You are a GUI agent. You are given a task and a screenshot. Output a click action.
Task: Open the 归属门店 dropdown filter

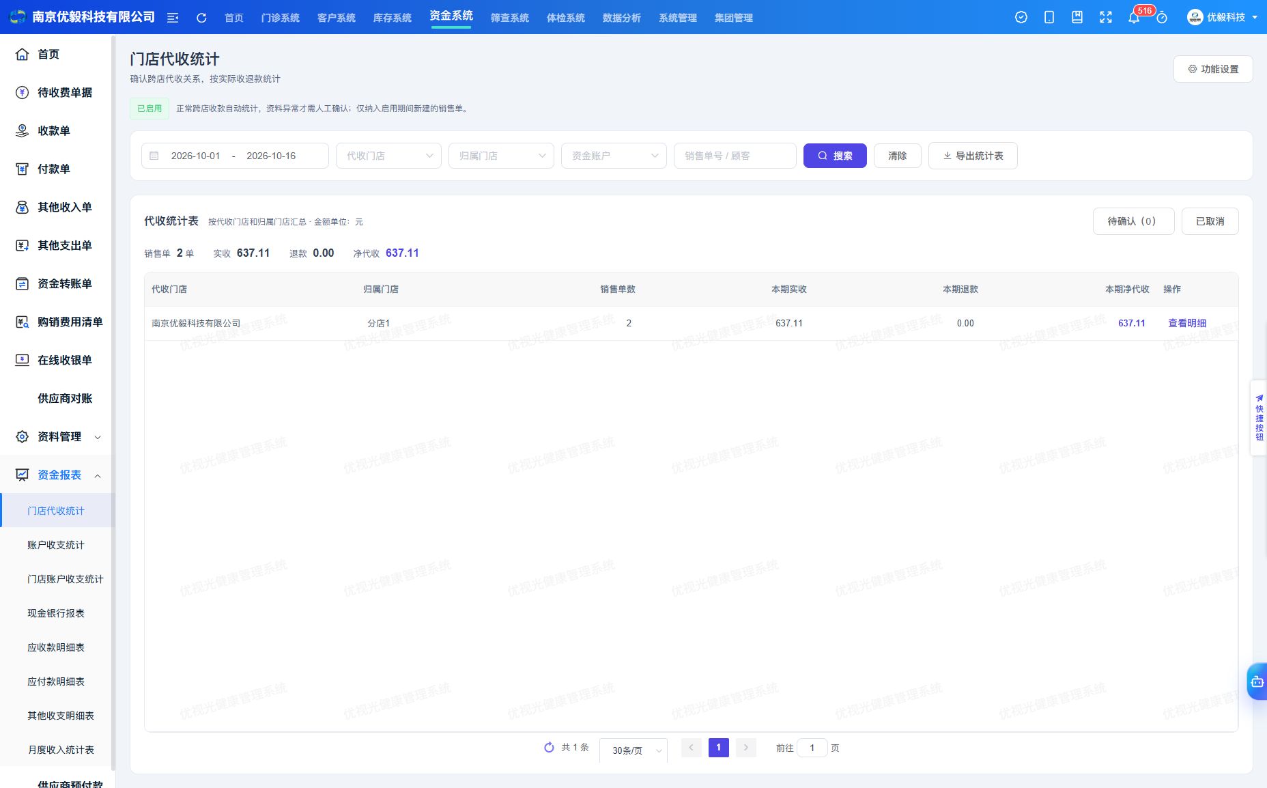click(x=502, y=156)
